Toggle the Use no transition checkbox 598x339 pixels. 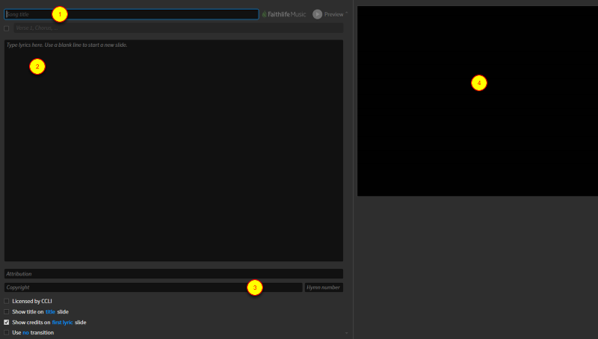pyautogui.click(x=7, y=332)
